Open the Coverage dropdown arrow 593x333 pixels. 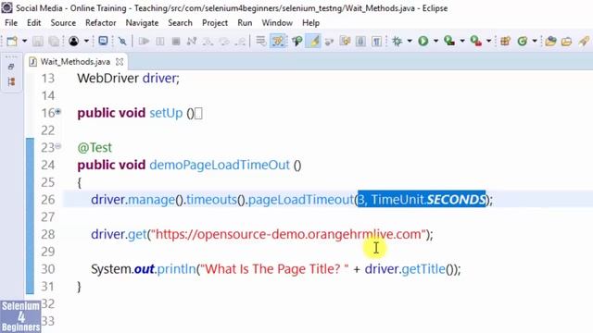(x=462, y=41)
